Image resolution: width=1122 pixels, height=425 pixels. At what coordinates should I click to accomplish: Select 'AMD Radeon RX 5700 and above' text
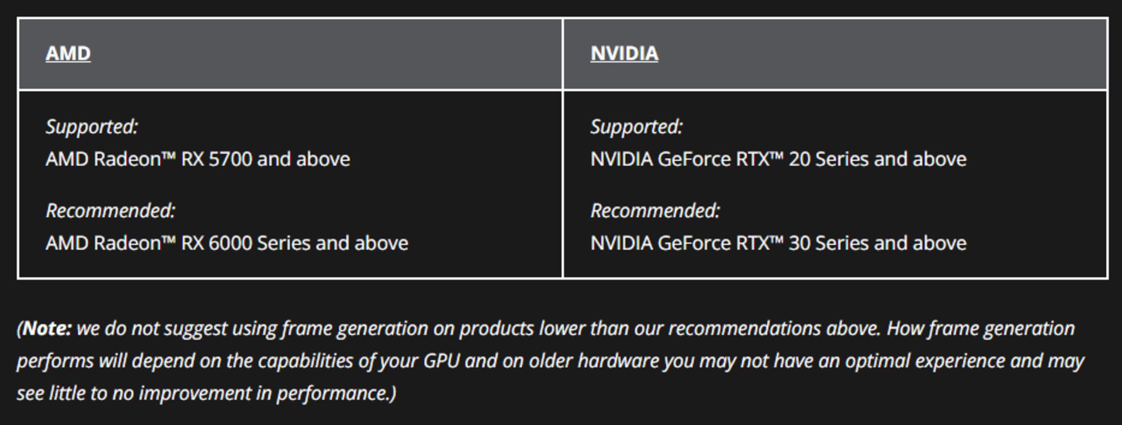coord(198,159)
